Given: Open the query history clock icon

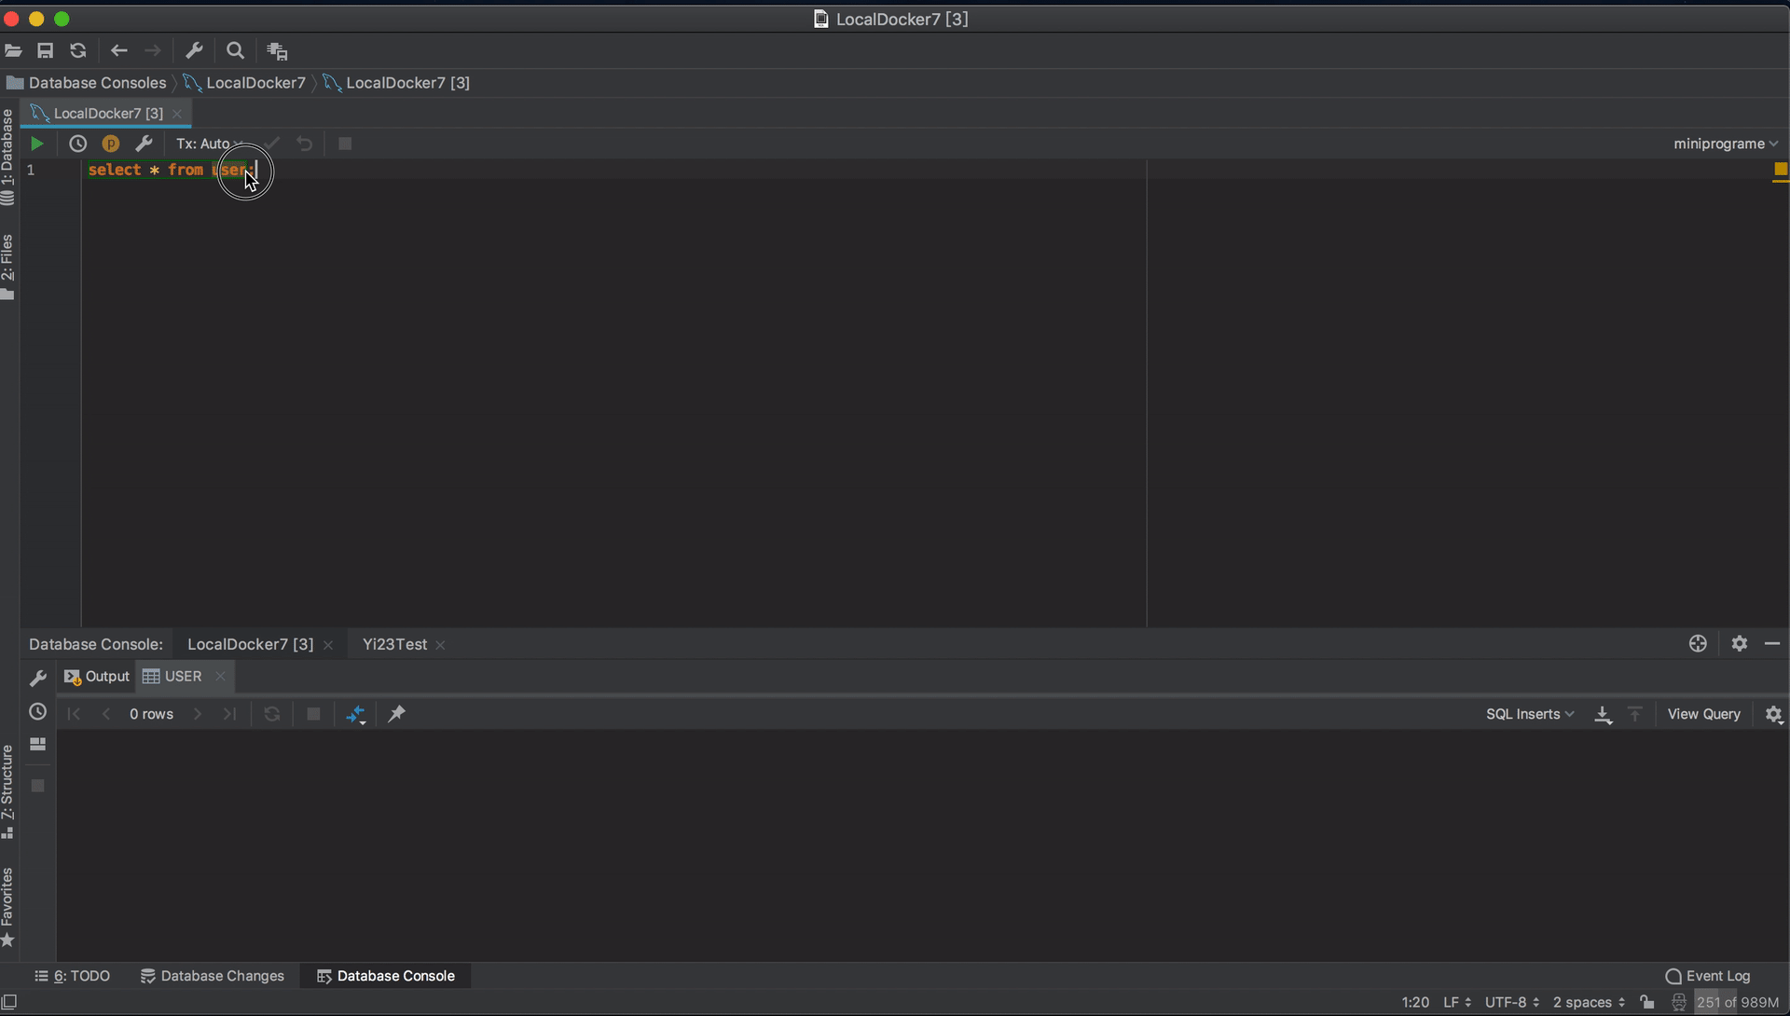Looking at the screenshot, I should pos(77,144).
